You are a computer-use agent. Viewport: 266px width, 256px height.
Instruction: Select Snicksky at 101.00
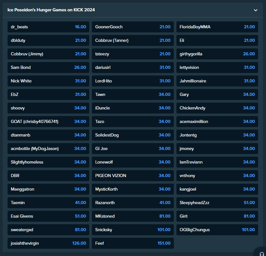[x=133, y=230]
